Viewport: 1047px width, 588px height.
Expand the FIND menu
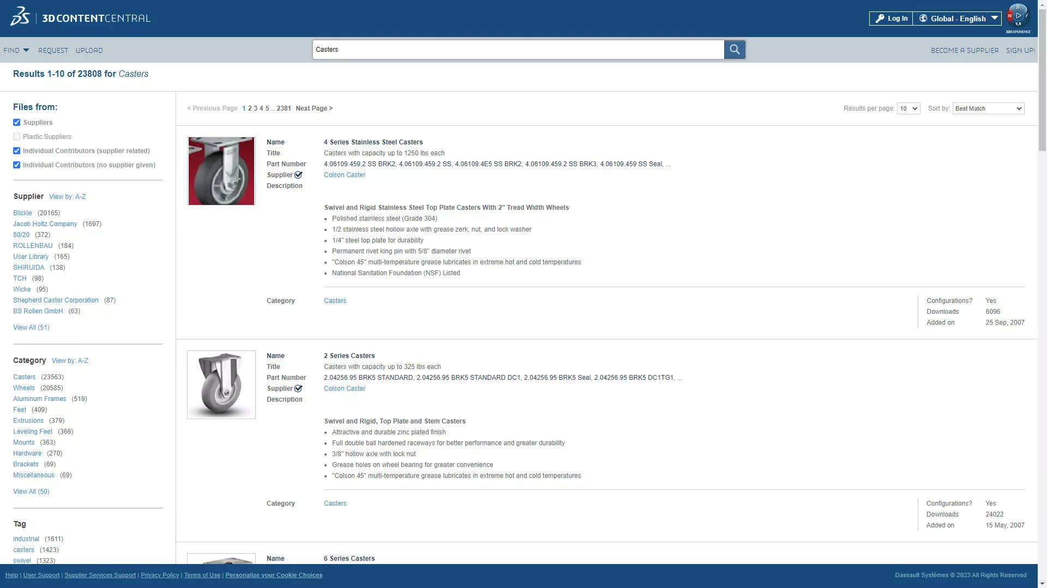click(16, 50)
